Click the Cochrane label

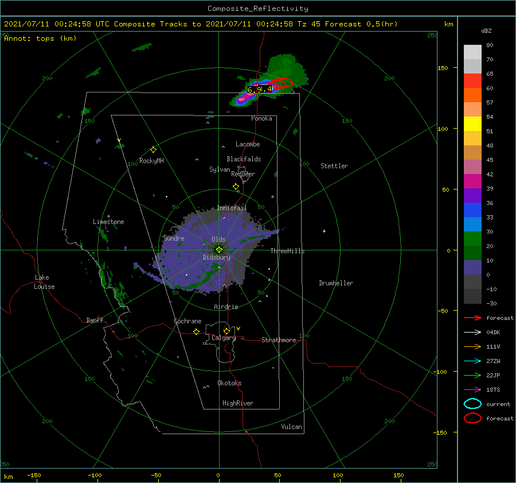click(x=187, y=321)
